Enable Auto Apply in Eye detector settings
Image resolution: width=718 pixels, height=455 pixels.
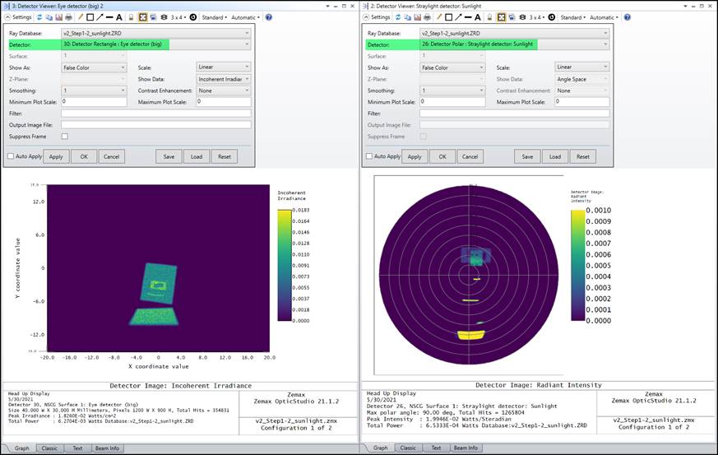[x=11, y=156]
